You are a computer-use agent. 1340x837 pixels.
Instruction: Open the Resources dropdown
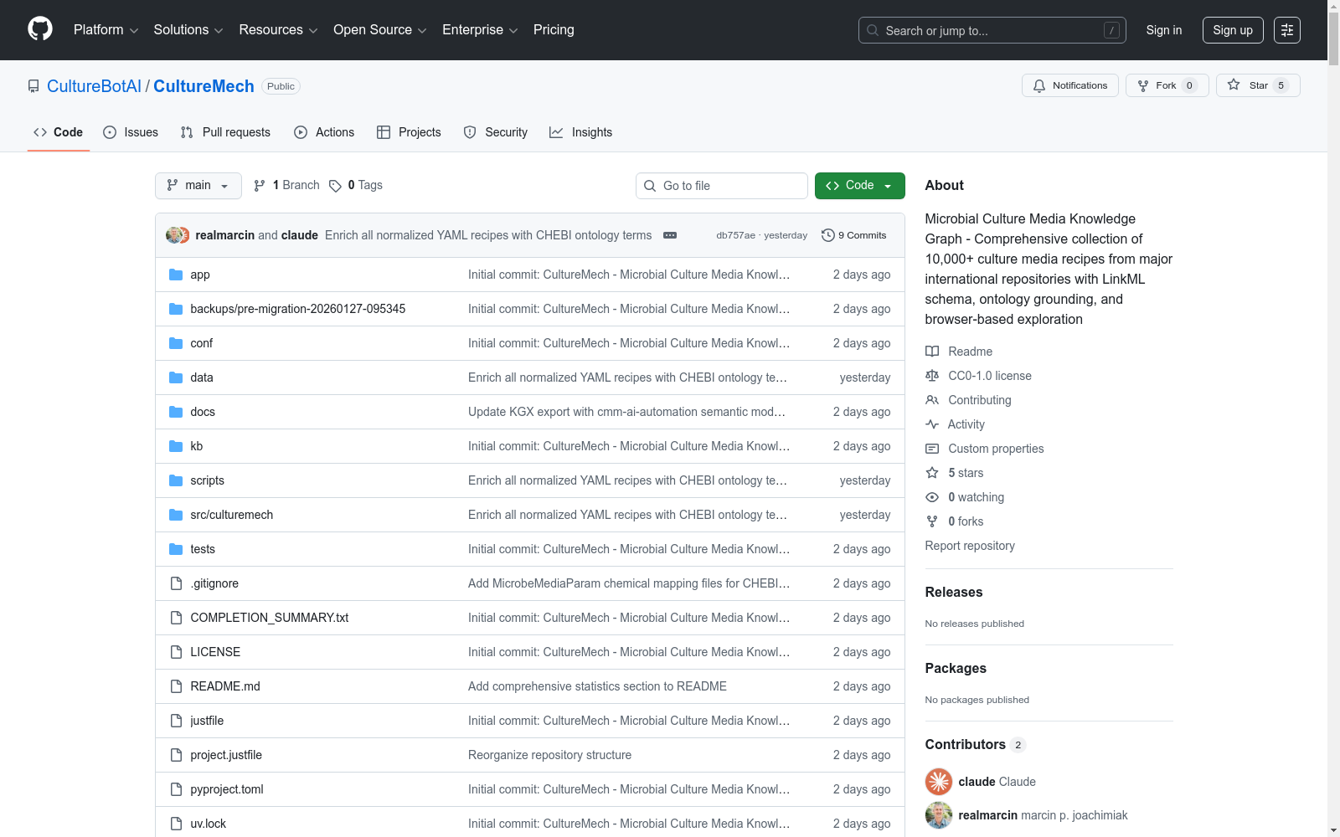coord(278,30)
